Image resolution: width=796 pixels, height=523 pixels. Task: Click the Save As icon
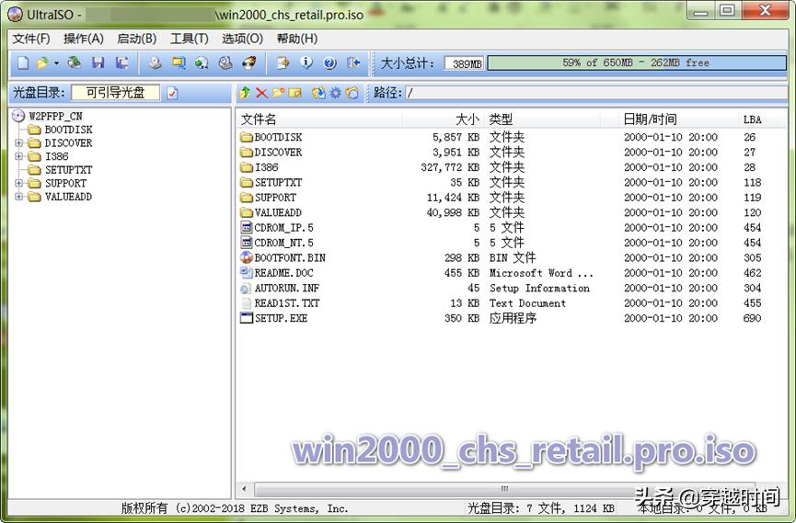pos(121,63)
